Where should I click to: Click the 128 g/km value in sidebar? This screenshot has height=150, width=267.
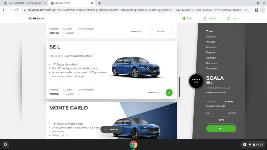pyautogui.click(x=231, y=113)
